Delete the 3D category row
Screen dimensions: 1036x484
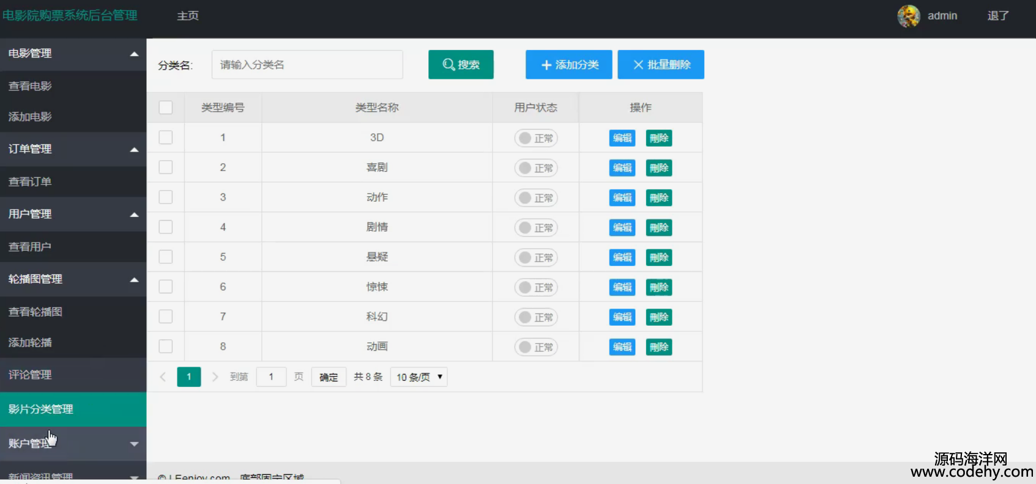(659, 138)
